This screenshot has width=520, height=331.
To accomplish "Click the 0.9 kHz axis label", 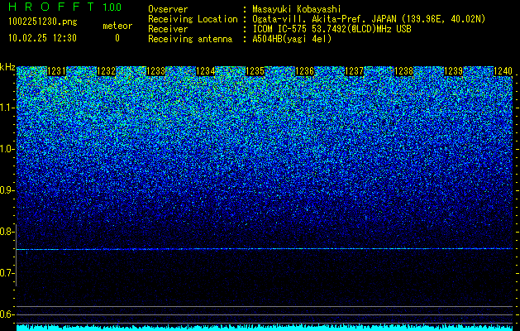I will pos(7,190).
